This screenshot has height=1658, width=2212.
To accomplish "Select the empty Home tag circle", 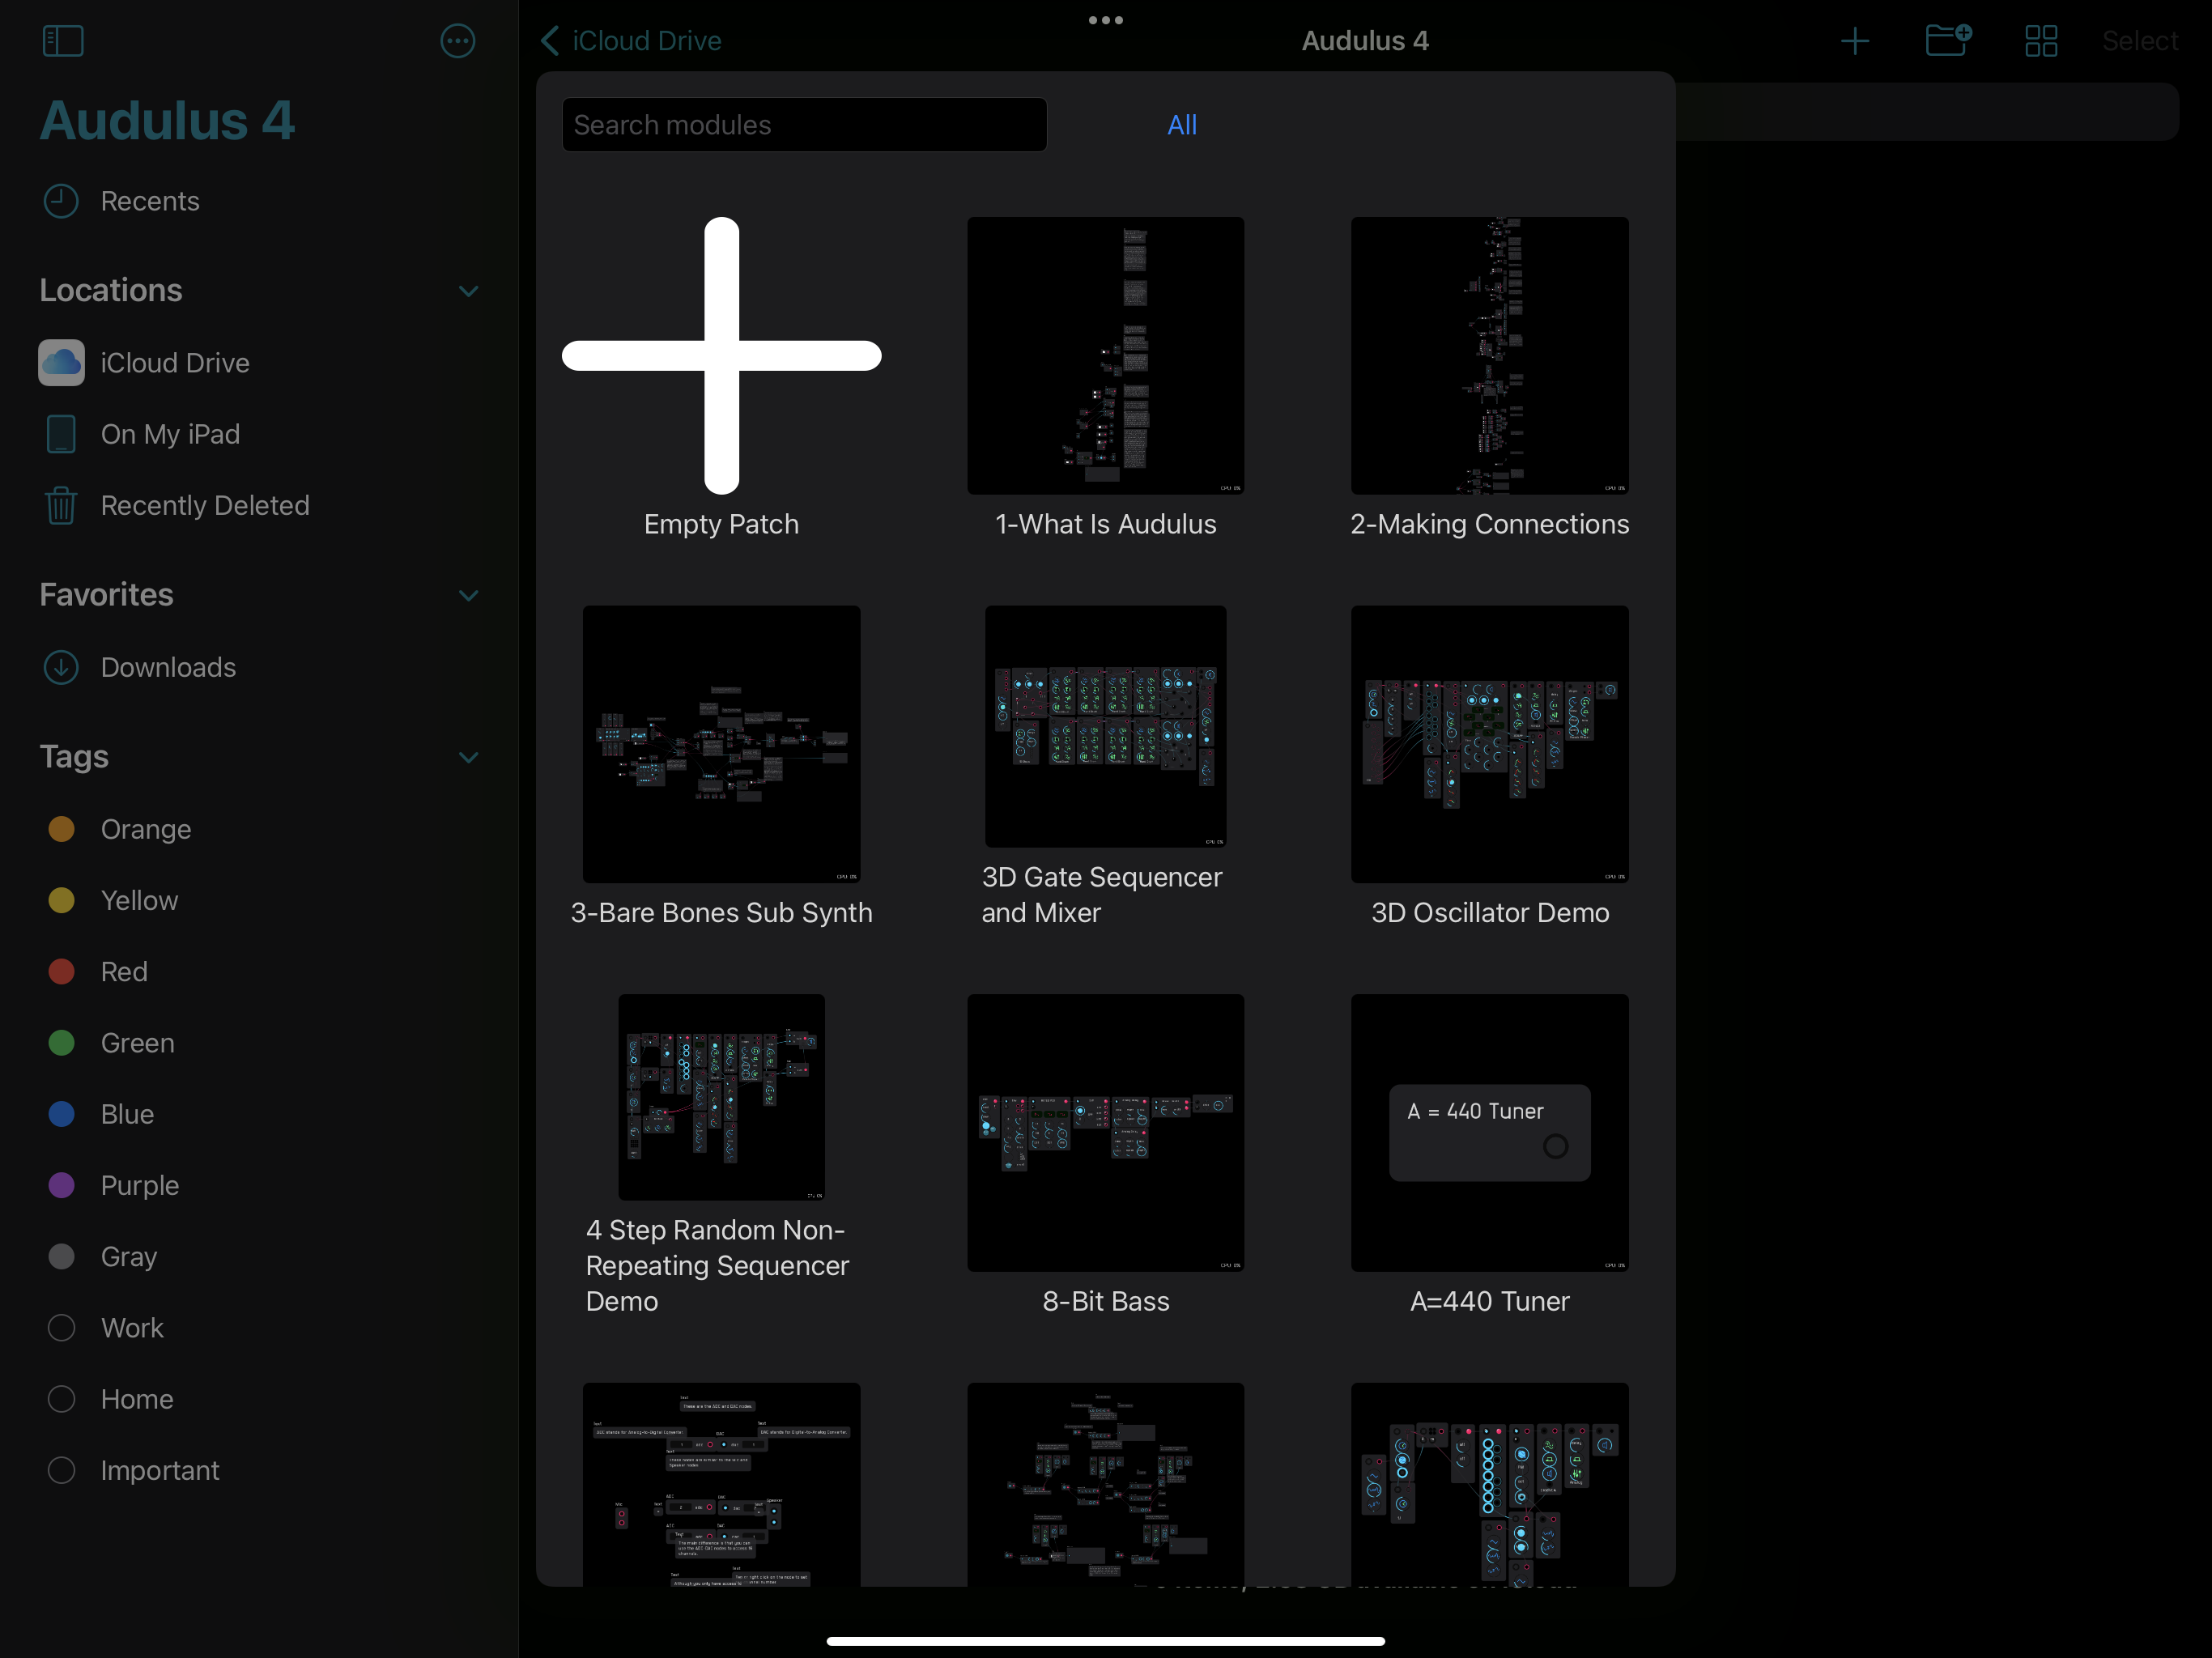I will tap(61, 1399).
